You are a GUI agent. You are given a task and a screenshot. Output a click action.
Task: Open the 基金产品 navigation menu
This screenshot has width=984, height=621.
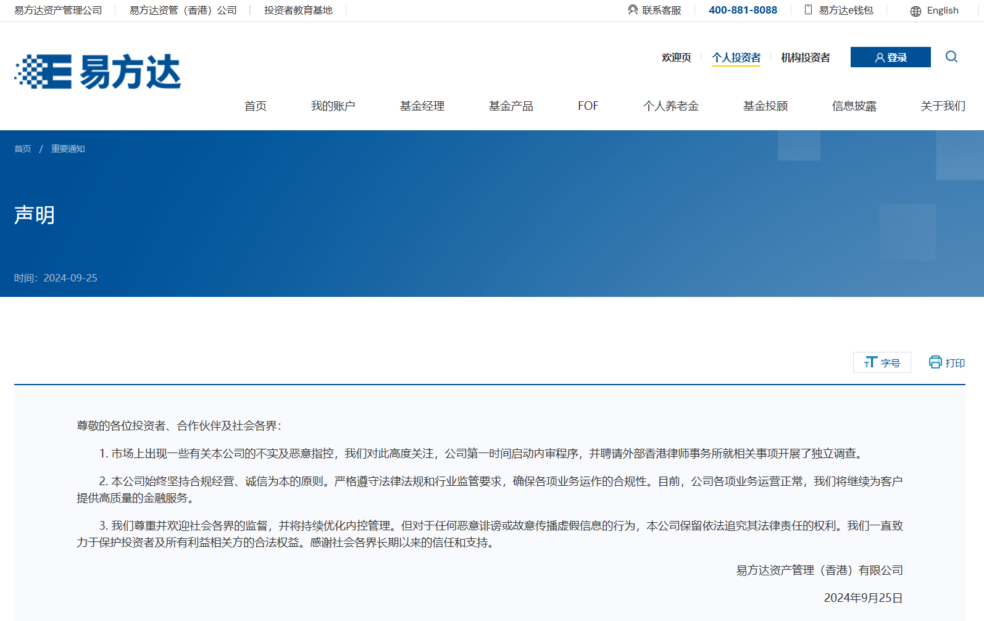511,106
